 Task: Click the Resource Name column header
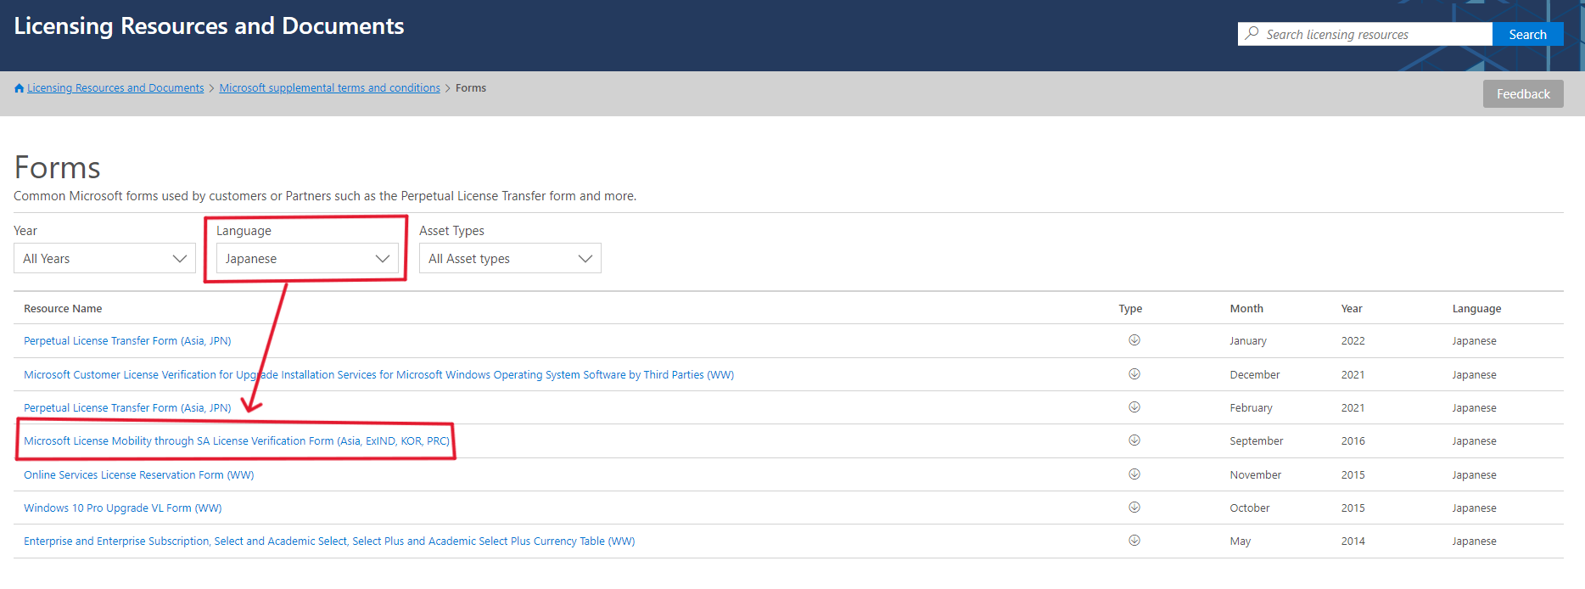pos(63,309)
